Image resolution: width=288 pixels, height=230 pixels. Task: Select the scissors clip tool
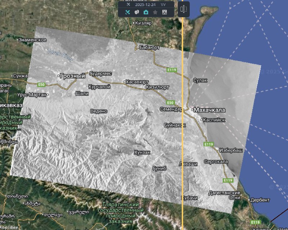point(164,12)
